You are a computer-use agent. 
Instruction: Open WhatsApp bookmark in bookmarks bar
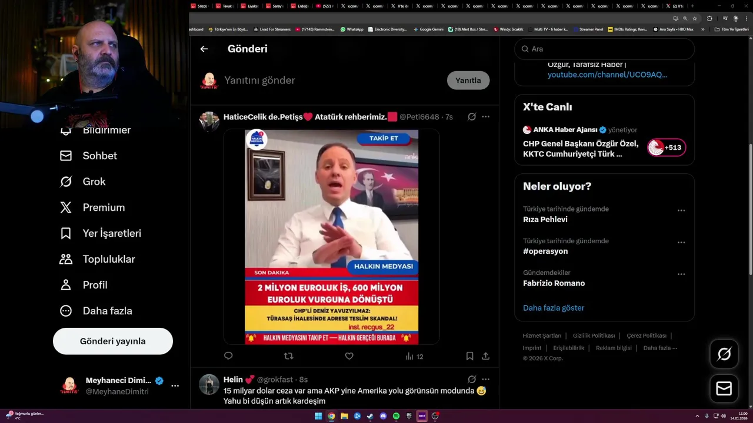click(x=352, y=29)
